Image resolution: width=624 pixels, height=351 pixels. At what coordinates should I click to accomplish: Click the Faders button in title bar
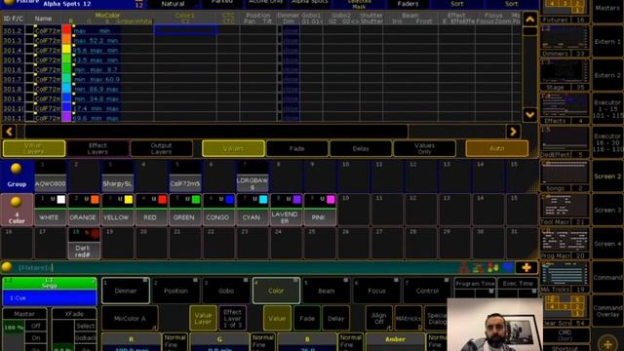click(408, 4)
